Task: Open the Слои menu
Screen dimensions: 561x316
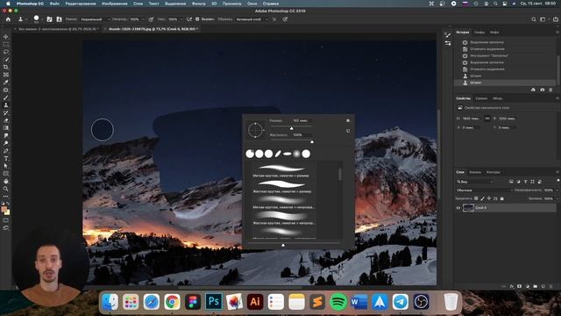Action: point(138,4)
